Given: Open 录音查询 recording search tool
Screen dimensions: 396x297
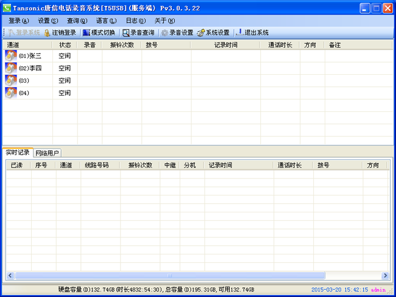Looking at the screenshot, I should (126, 32).
